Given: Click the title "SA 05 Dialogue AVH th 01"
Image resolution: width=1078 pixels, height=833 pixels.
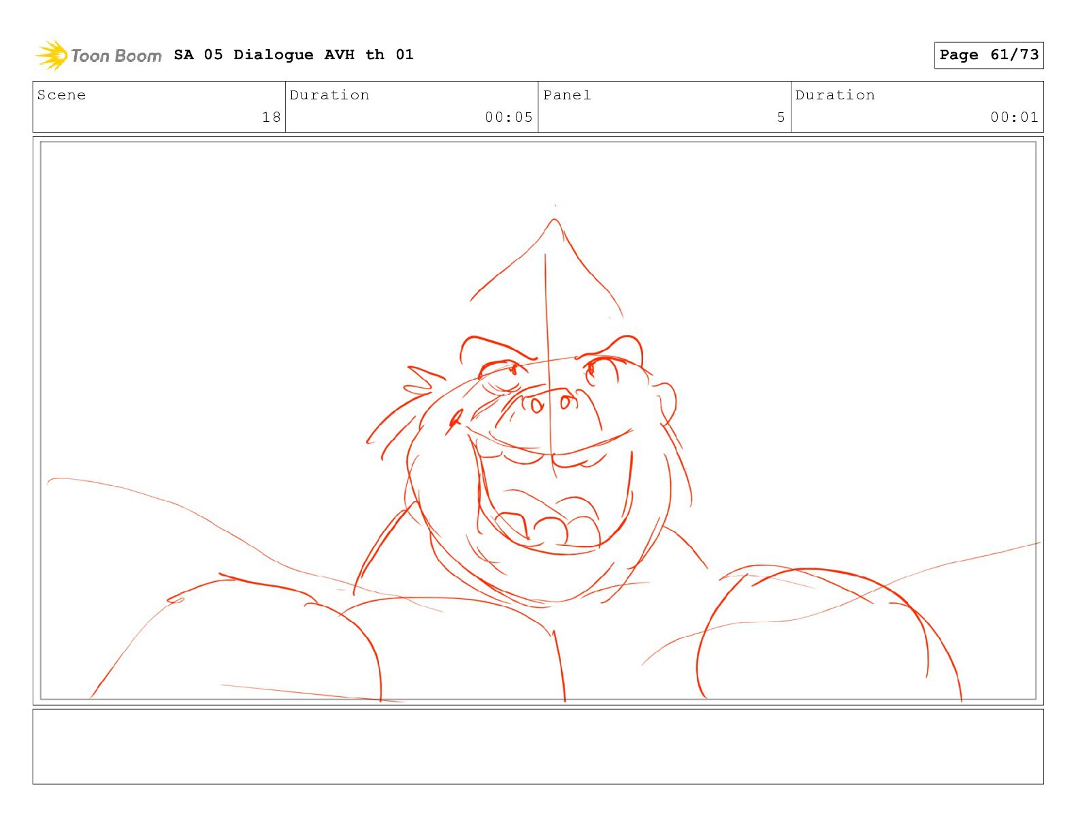Looking at the screenshot, I should [x=293, y=54].
